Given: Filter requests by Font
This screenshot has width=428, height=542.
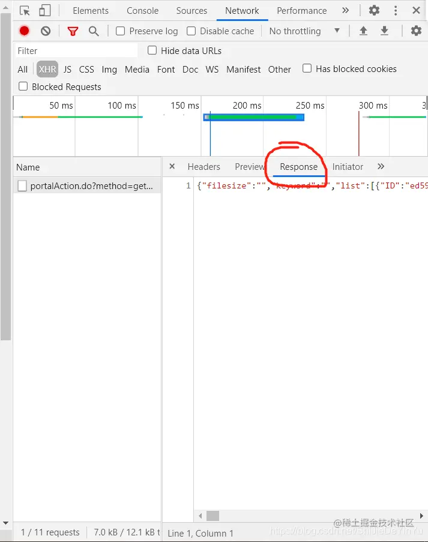Looking at the screenshot, I should click(166, 70).
